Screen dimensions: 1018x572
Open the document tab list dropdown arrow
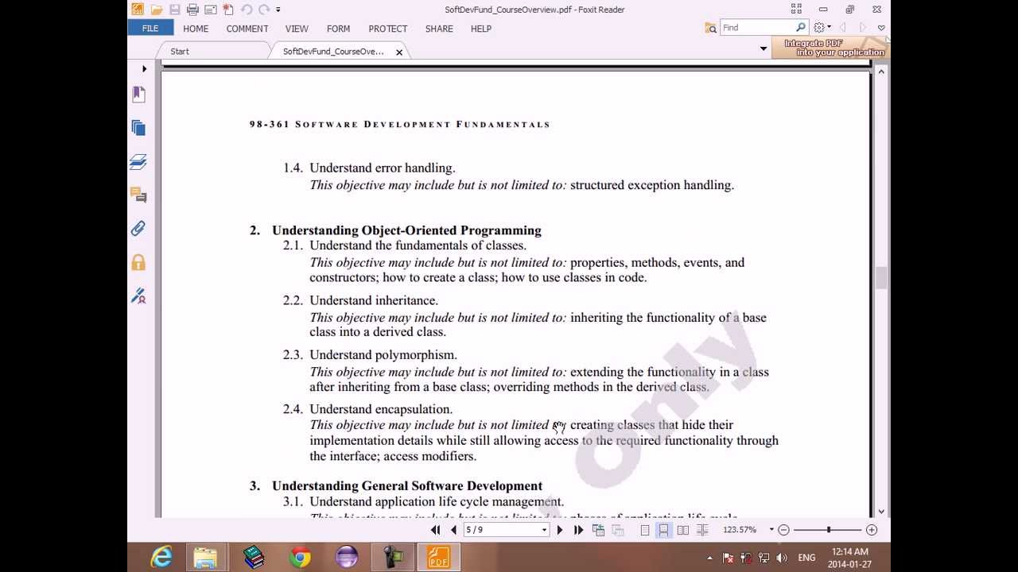click(x=763, y=48)
